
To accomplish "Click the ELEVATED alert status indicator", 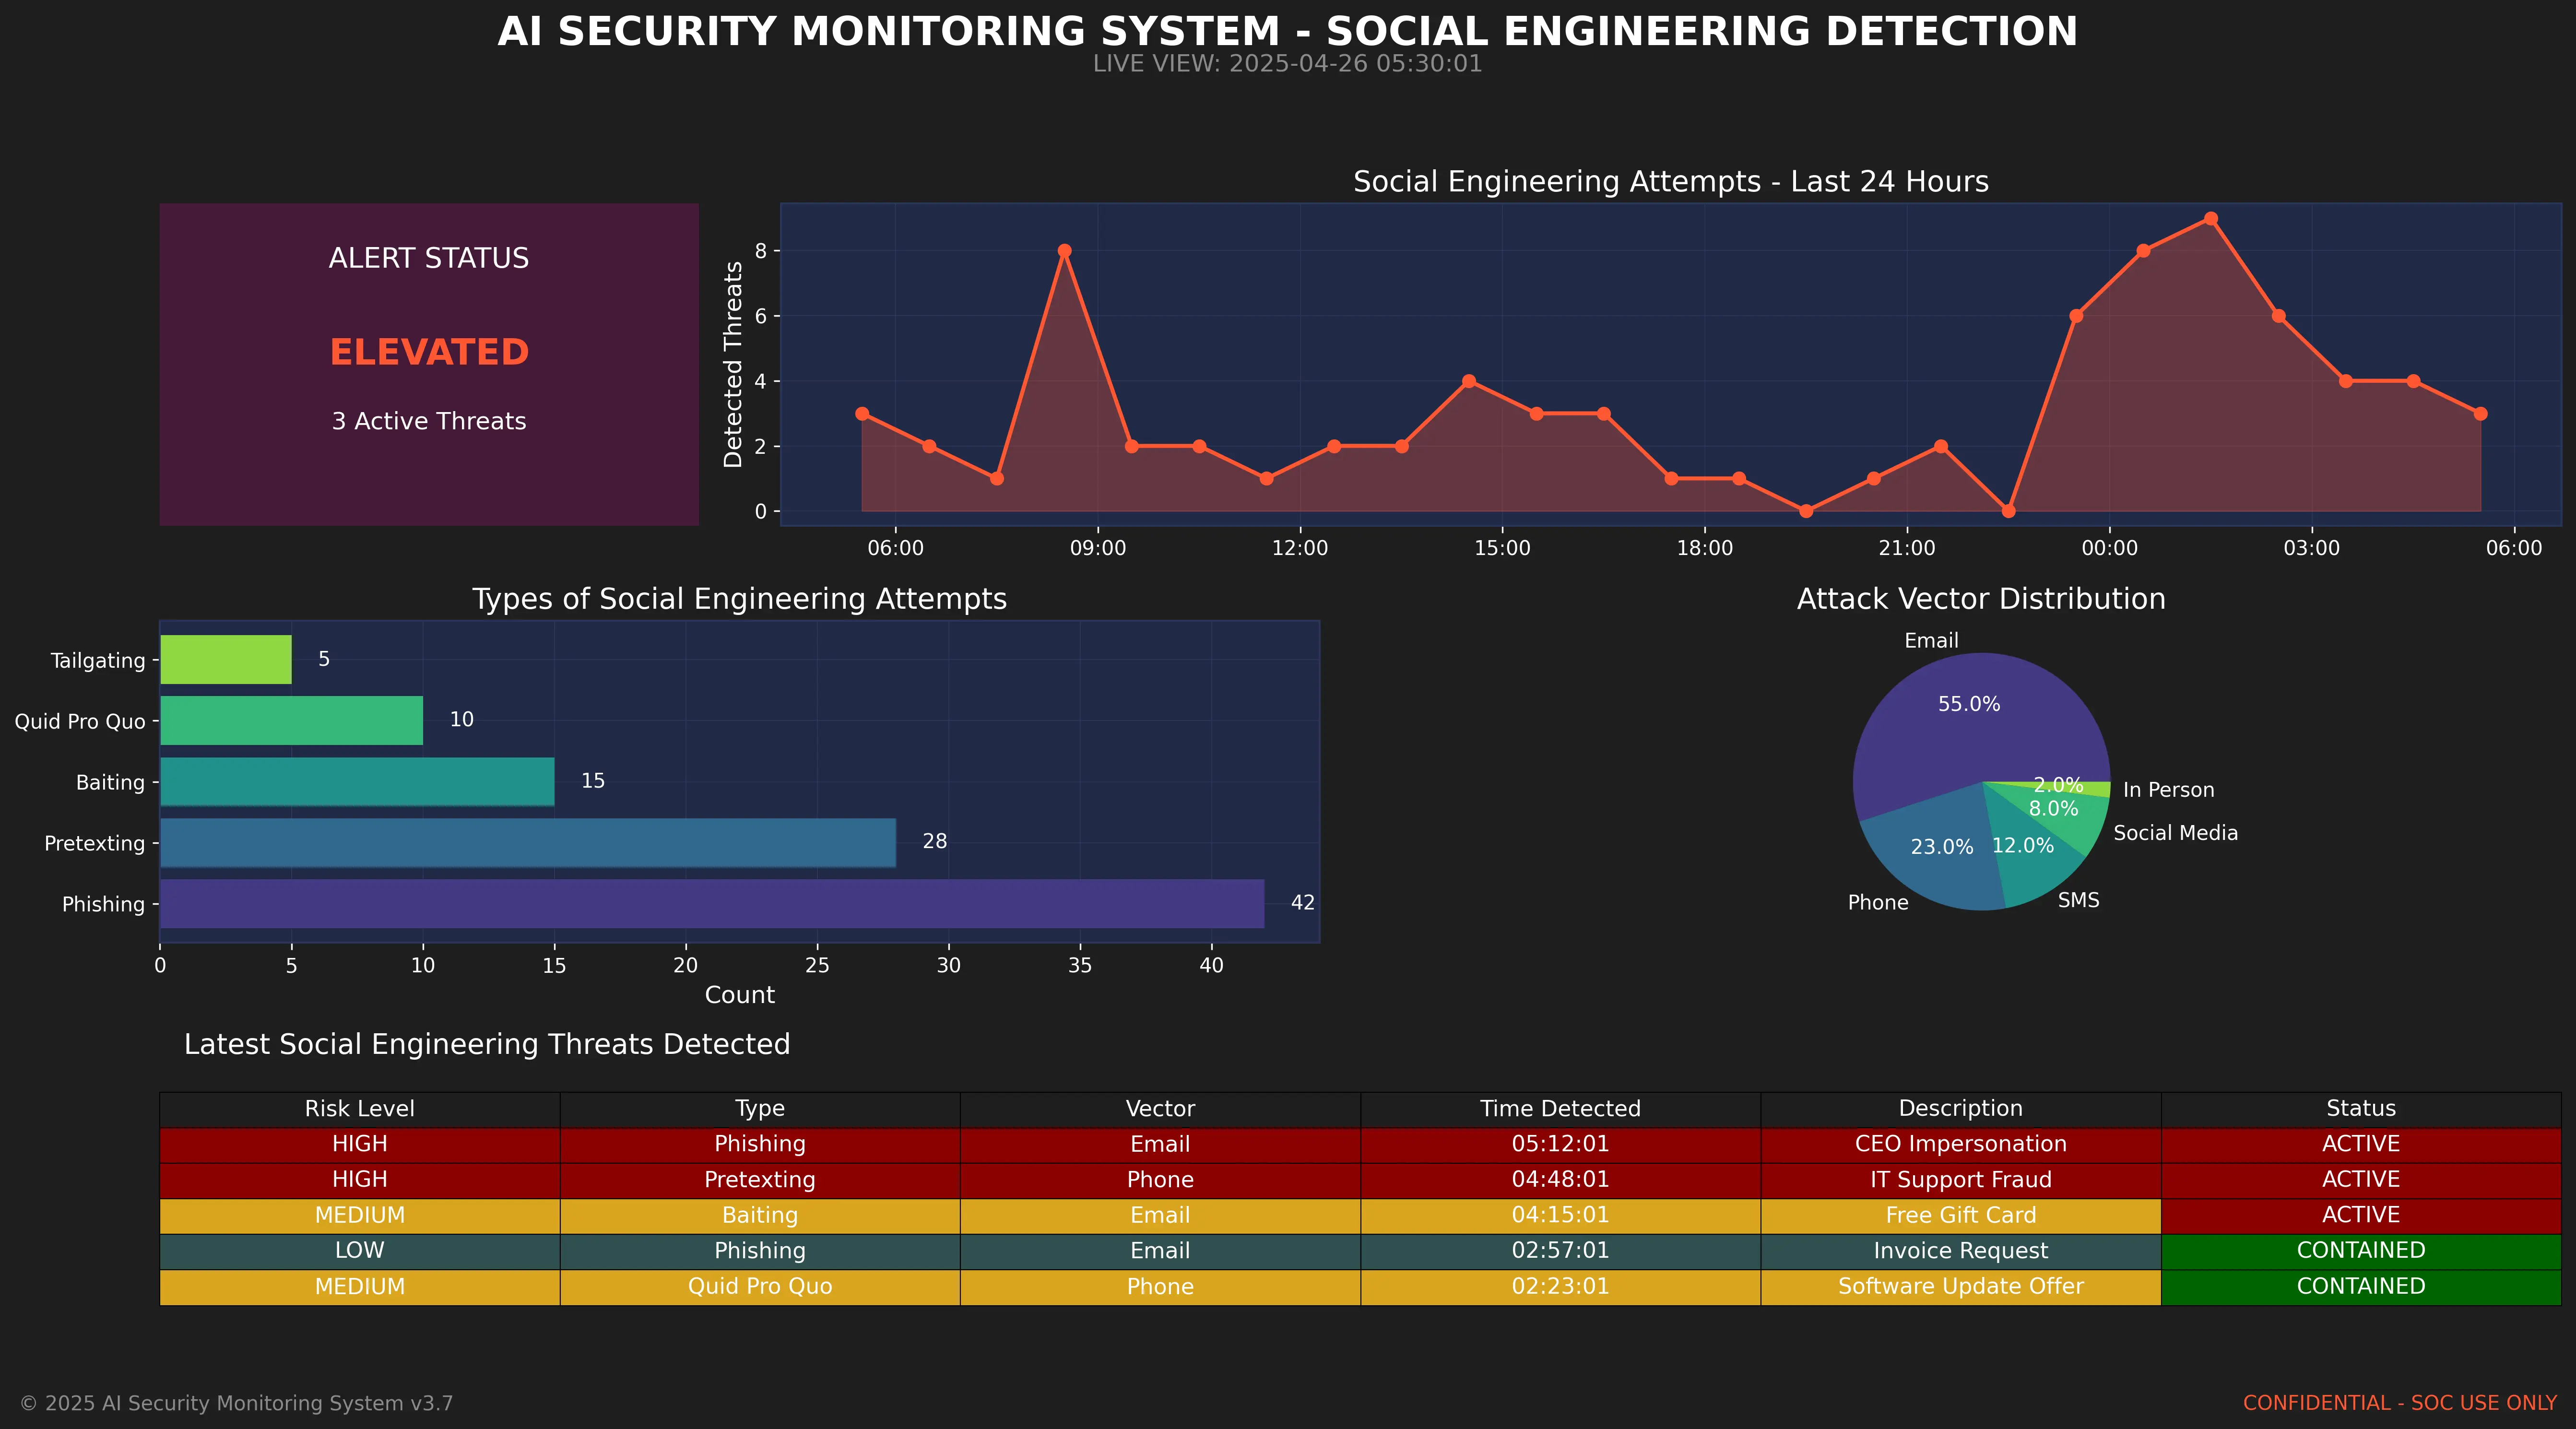I will click(429, 350).
